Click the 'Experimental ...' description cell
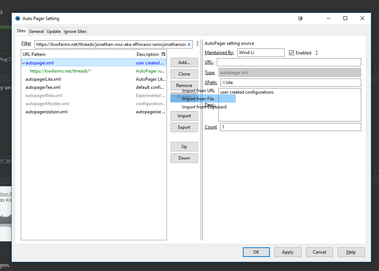 [150, 96]
